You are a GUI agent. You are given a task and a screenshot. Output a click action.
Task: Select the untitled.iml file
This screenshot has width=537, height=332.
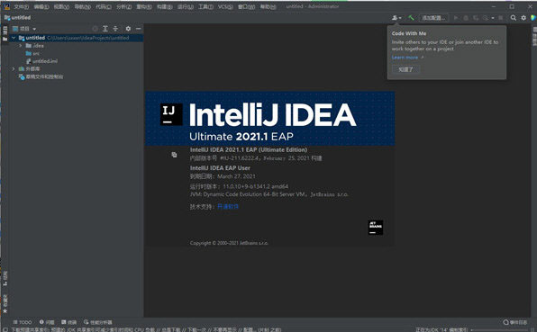41,61
